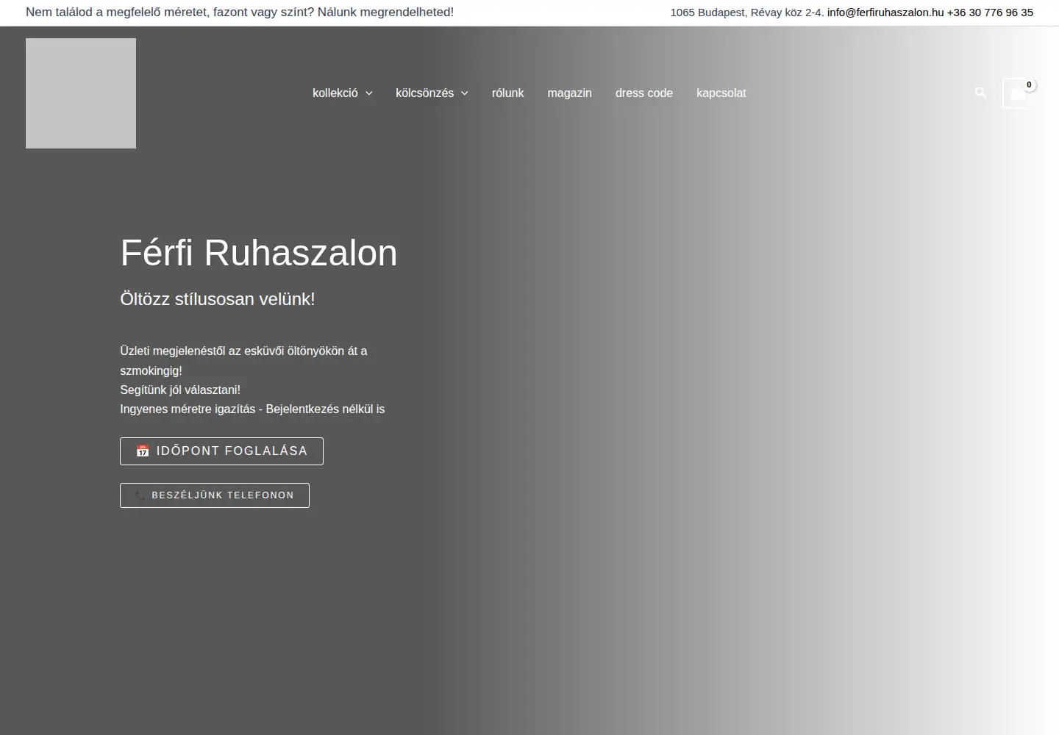Click the 'Ingyenes méretre igazítás' text line
Screen dimensions: 1059x735
(x=252, y=409)
